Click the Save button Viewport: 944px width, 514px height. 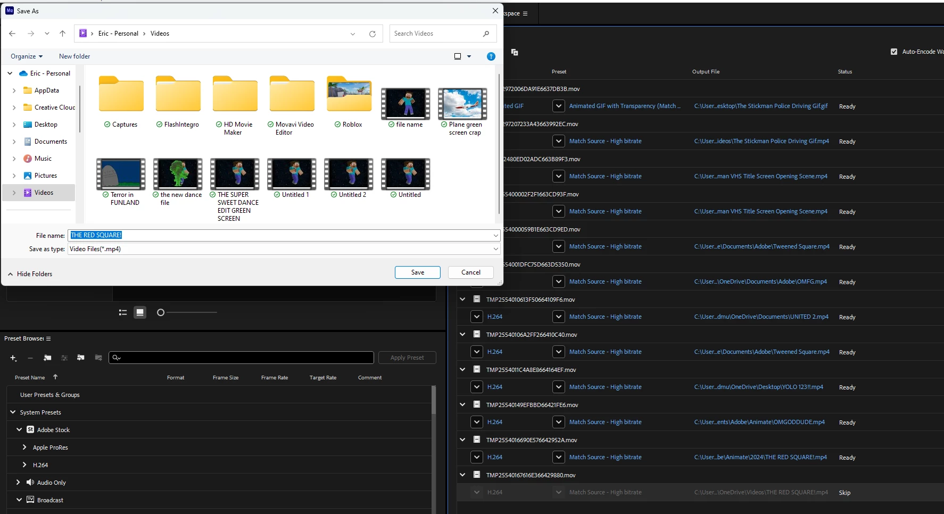(x=418, y=272)
